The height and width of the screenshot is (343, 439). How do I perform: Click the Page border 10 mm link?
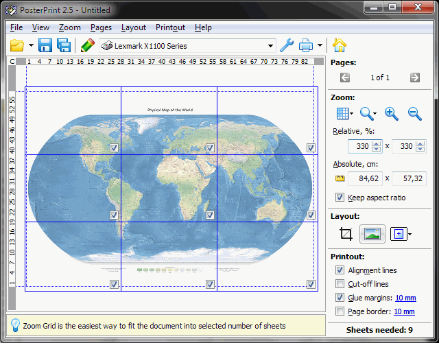pos(405,311)
